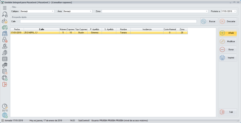Click the Añadir button
This screenshot has width=241, height=123.
click(x=228, y=33)
